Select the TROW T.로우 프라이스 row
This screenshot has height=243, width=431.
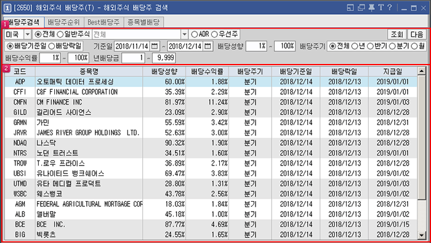point(211,164)
